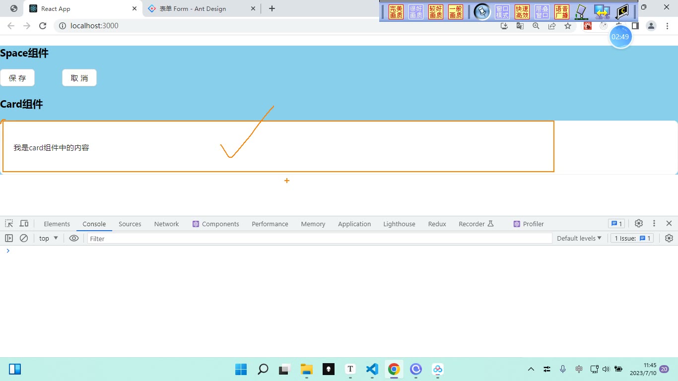Open console settings gear at far right
Screen dimensions: 678x381
pyautogui.click(x=669, y=238)
